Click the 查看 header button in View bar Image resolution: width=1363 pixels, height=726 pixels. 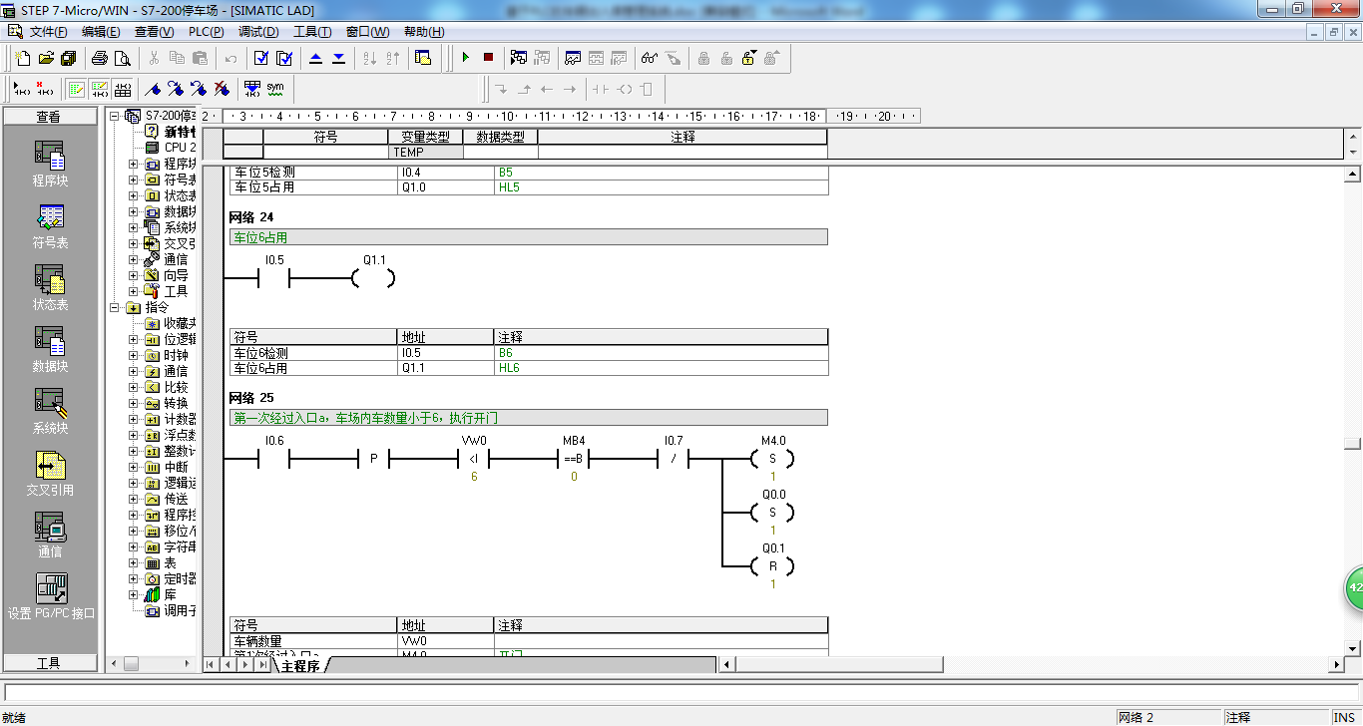click(50, 117)
